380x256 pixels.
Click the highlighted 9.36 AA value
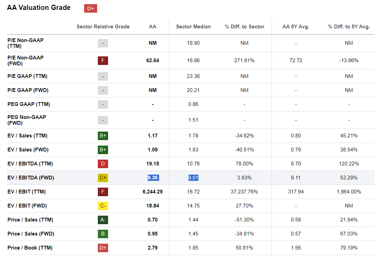[x=153, y=178]
